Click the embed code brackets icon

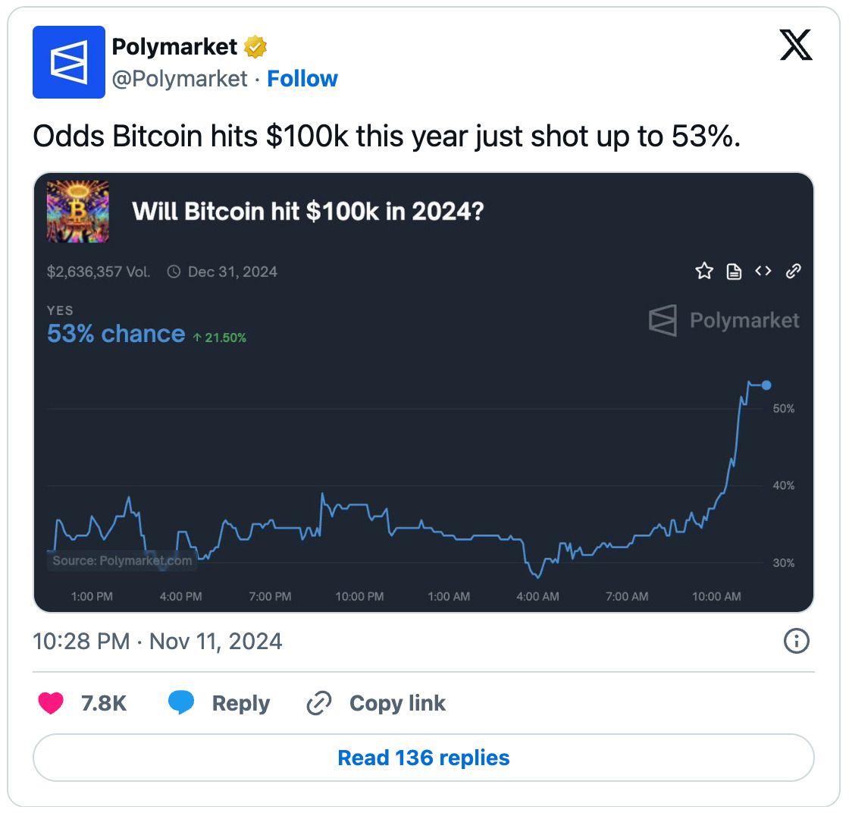click(x=763, y=271)
